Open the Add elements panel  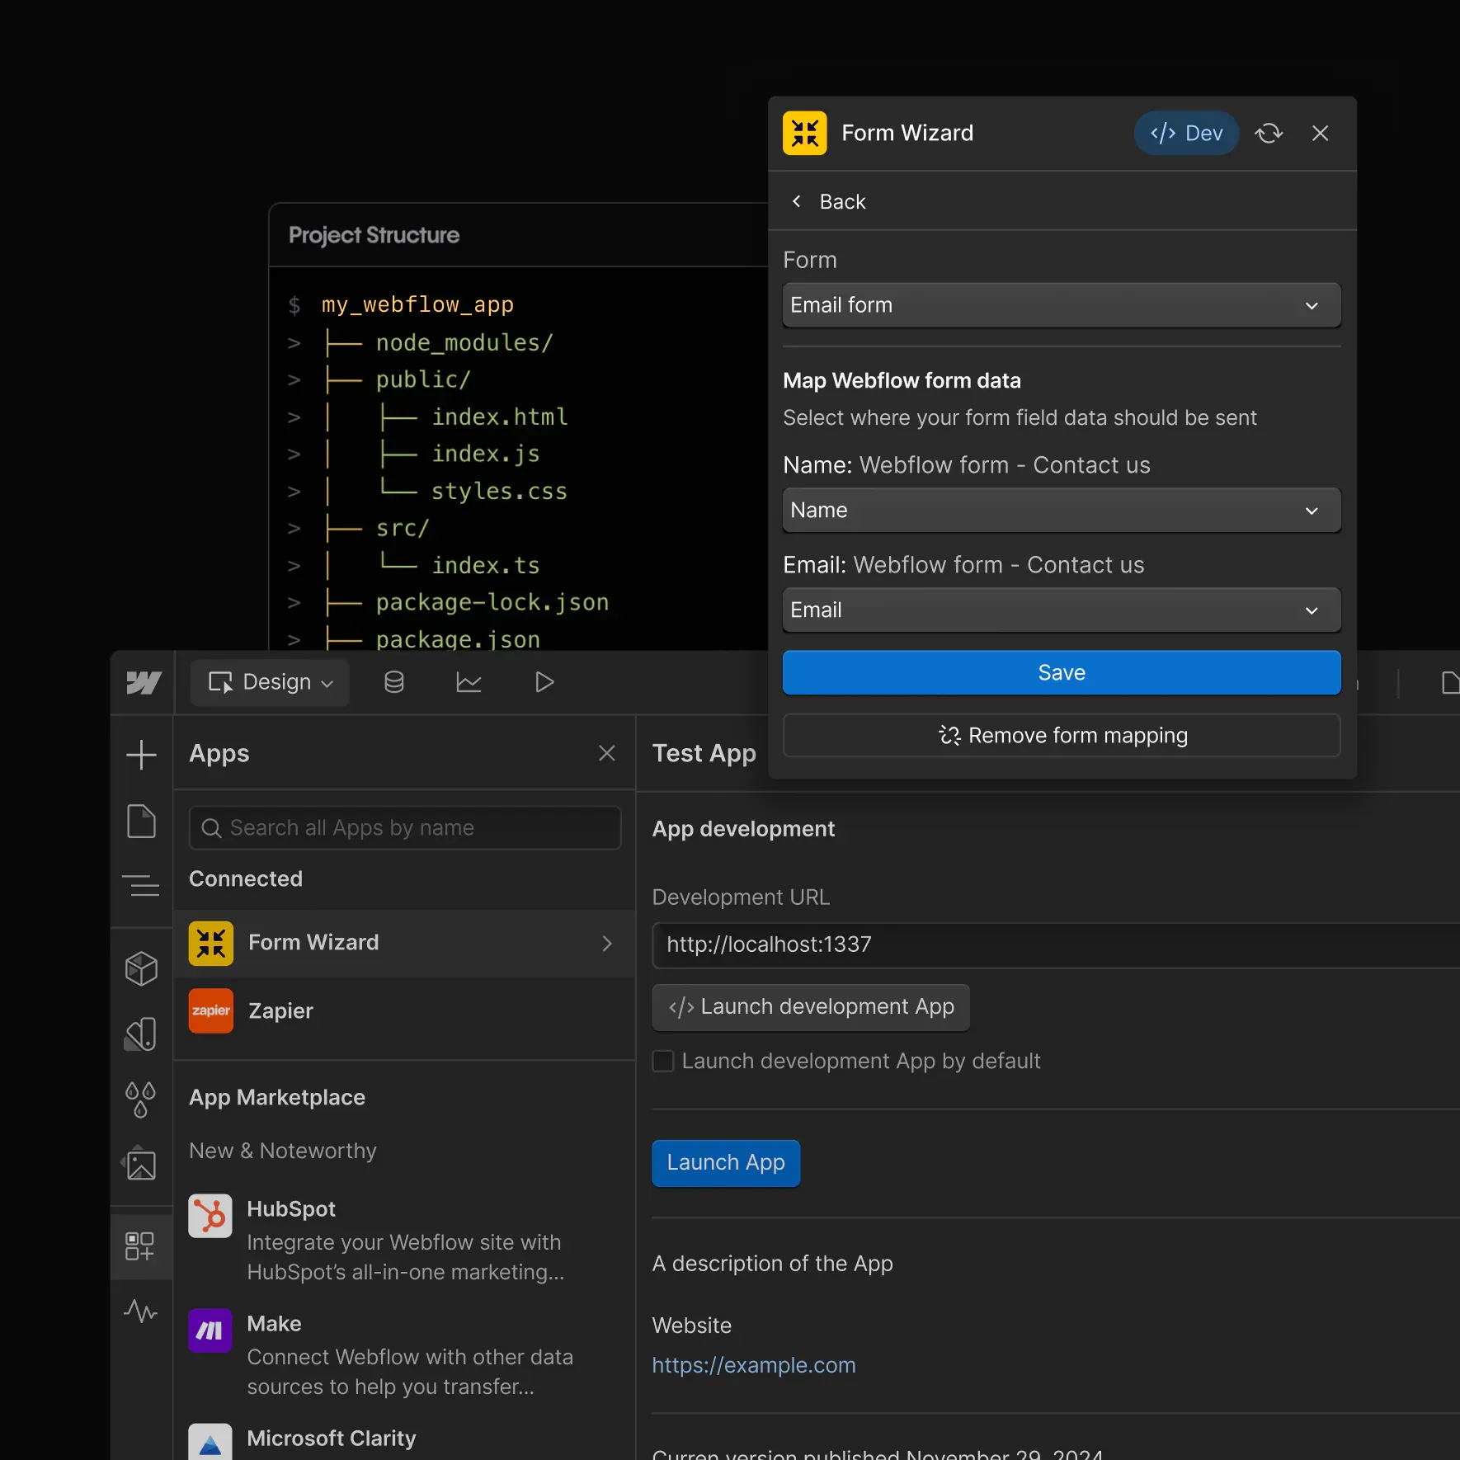click(141, 754)
